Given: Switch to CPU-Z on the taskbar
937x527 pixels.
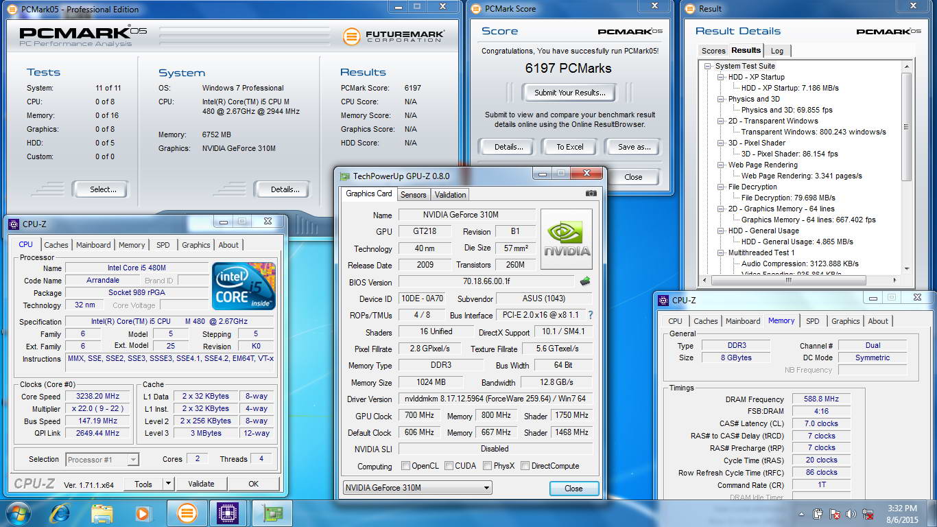Looking at the screenshot, I should [227, 513].
